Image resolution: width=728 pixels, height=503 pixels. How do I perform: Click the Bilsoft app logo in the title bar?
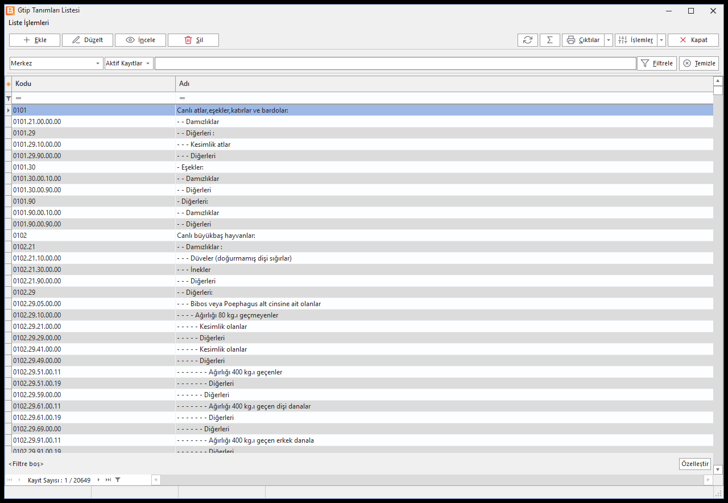click(x=10, y=10)
